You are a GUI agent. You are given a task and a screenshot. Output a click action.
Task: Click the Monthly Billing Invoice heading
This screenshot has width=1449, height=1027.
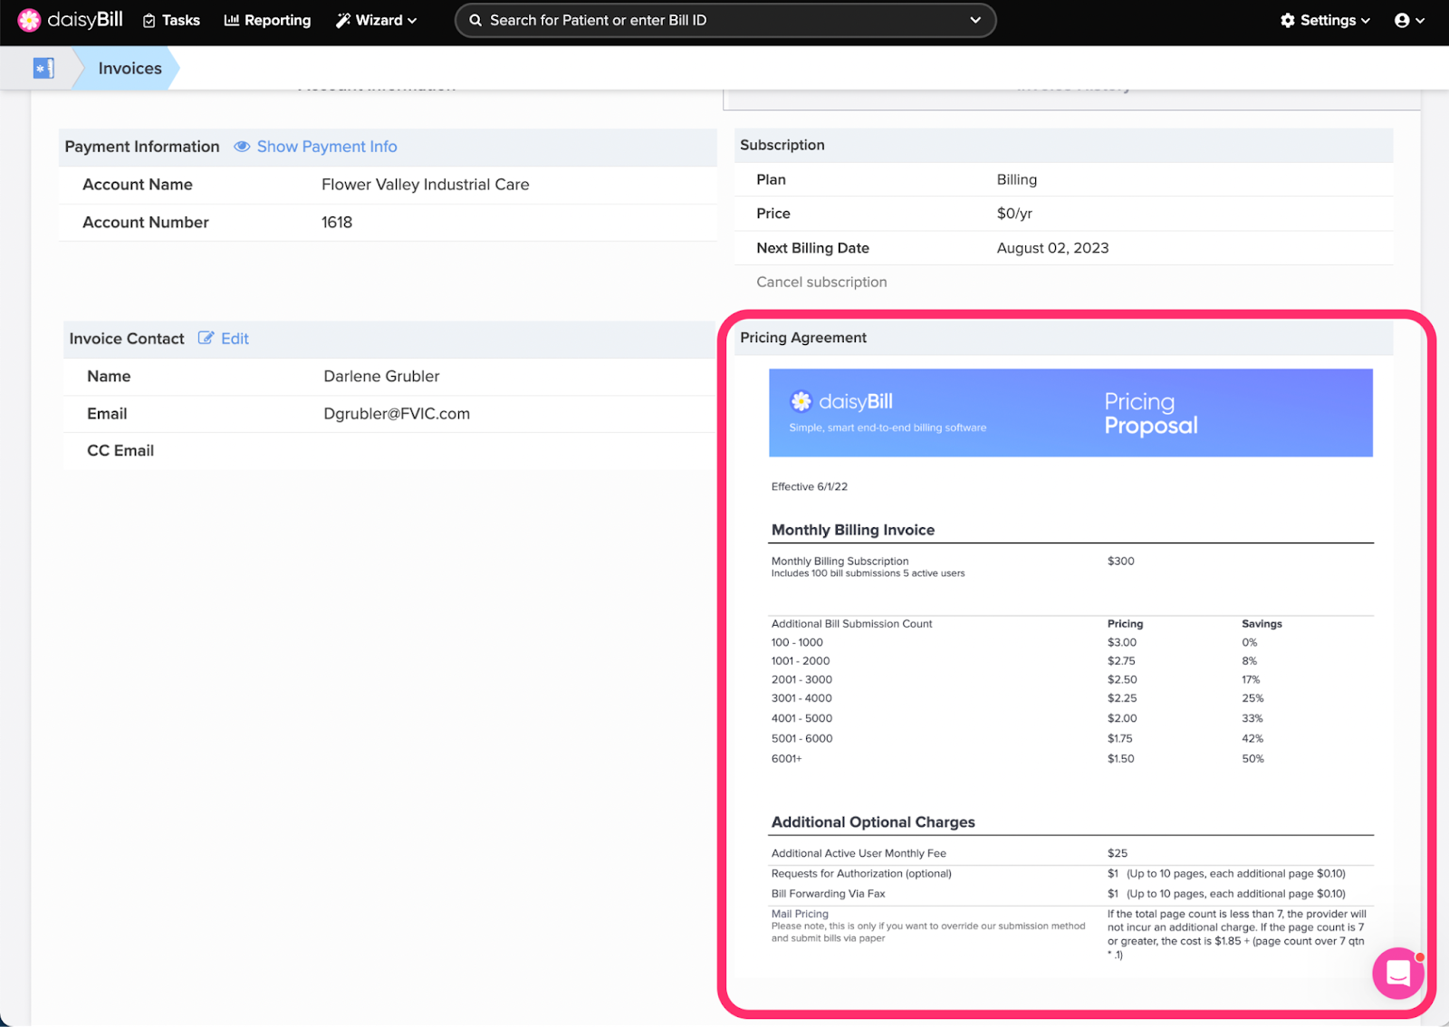pyautogui.click(x=853, y=530)
